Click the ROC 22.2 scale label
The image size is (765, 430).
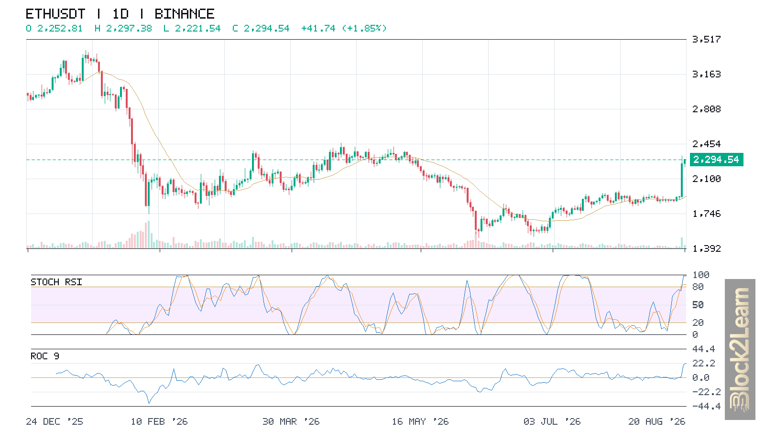tap(704, 363)
